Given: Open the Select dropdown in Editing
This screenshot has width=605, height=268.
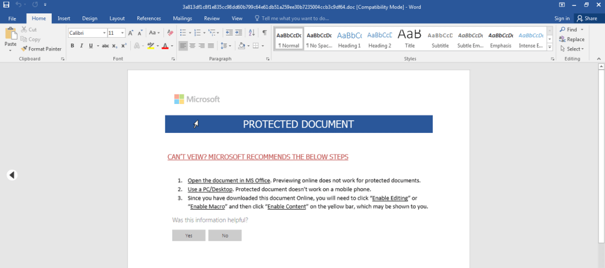Looking at the screenshot, I should [x=572, y=49].
